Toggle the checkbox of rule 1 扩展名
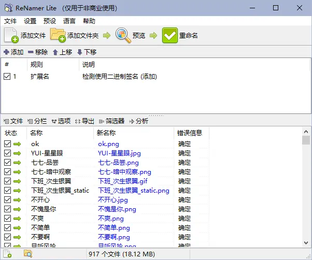This screenshot has height=260, width=312. 7,76
